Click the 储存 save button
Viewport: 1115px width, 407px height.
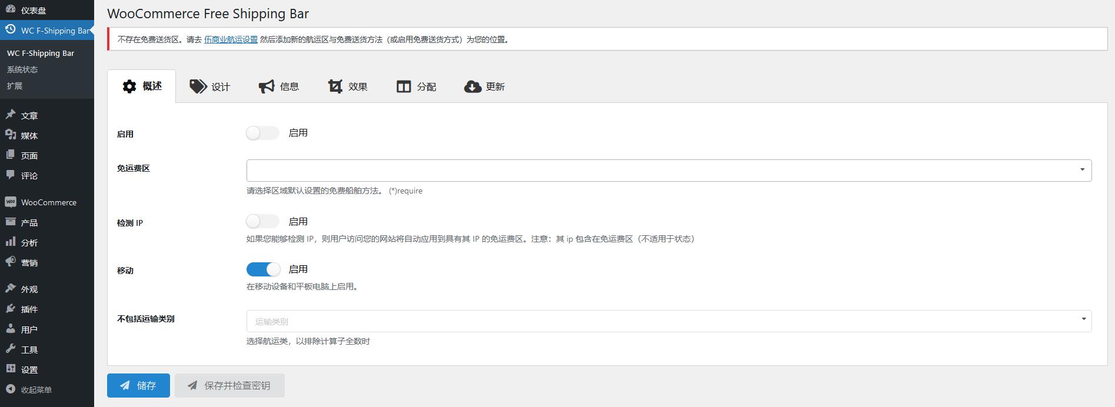138,385
